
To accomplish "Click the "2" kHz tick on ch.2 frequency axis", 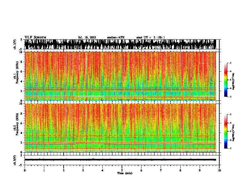I will pyautogui.click(x=22, y=142).
